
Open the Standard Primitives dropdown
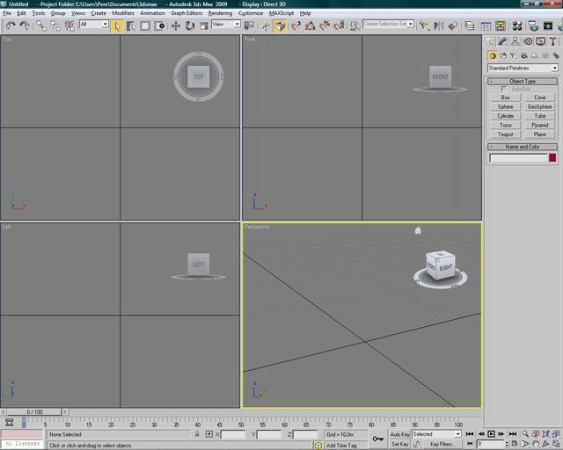523,68
